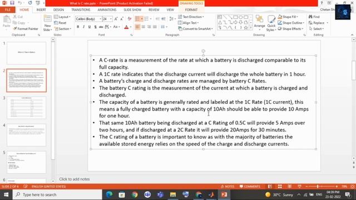Open the font name Calibri dropdown
This screenshot has width=356, height=200.
pos(100,19)
